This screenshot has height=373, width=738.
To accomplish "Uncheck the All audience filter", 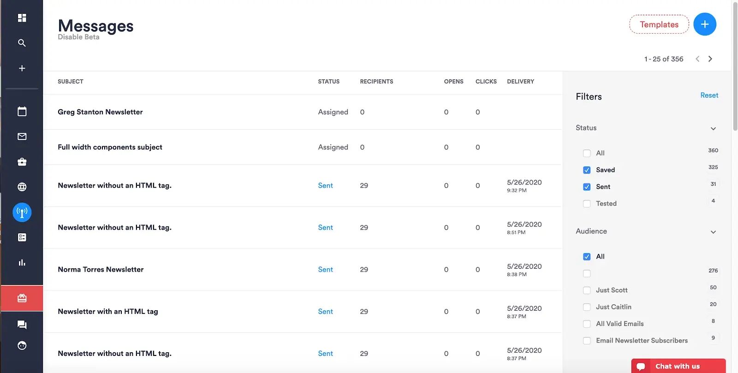I will [x=587, y=256].
